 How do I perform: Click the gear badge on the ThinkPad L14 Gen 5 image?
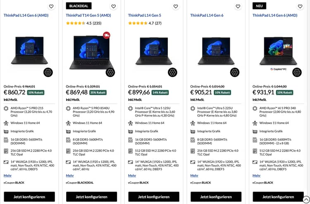point(172,72)
